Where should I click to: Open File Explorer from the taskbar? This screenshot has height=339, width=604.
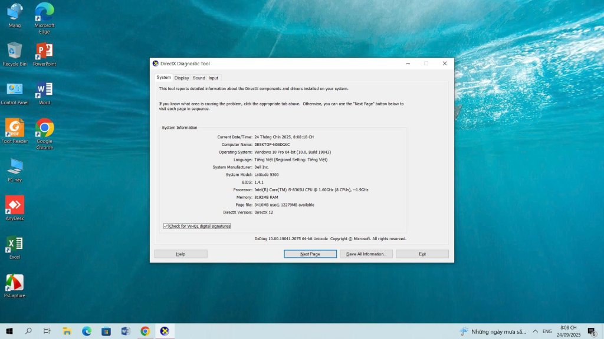[x=67, y=331]
